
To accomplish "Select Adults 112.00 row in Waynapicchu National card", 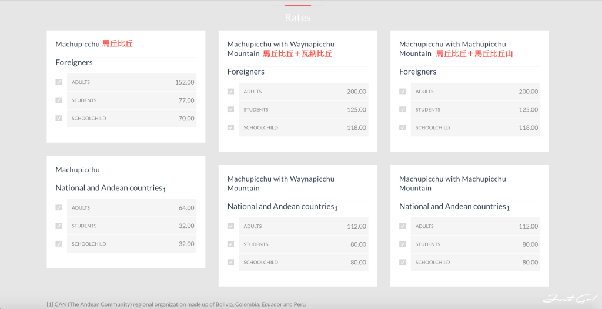I will [x=303, y=226].
